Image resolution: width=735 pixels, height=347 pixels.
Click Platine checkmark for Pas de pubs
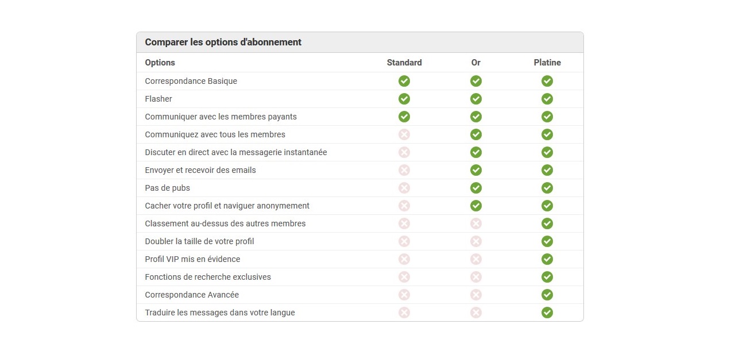click(x=547, y=188)
